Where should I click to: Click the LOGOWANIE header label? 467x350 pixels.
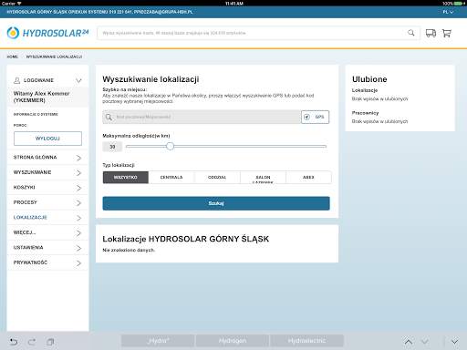point(38,80)
